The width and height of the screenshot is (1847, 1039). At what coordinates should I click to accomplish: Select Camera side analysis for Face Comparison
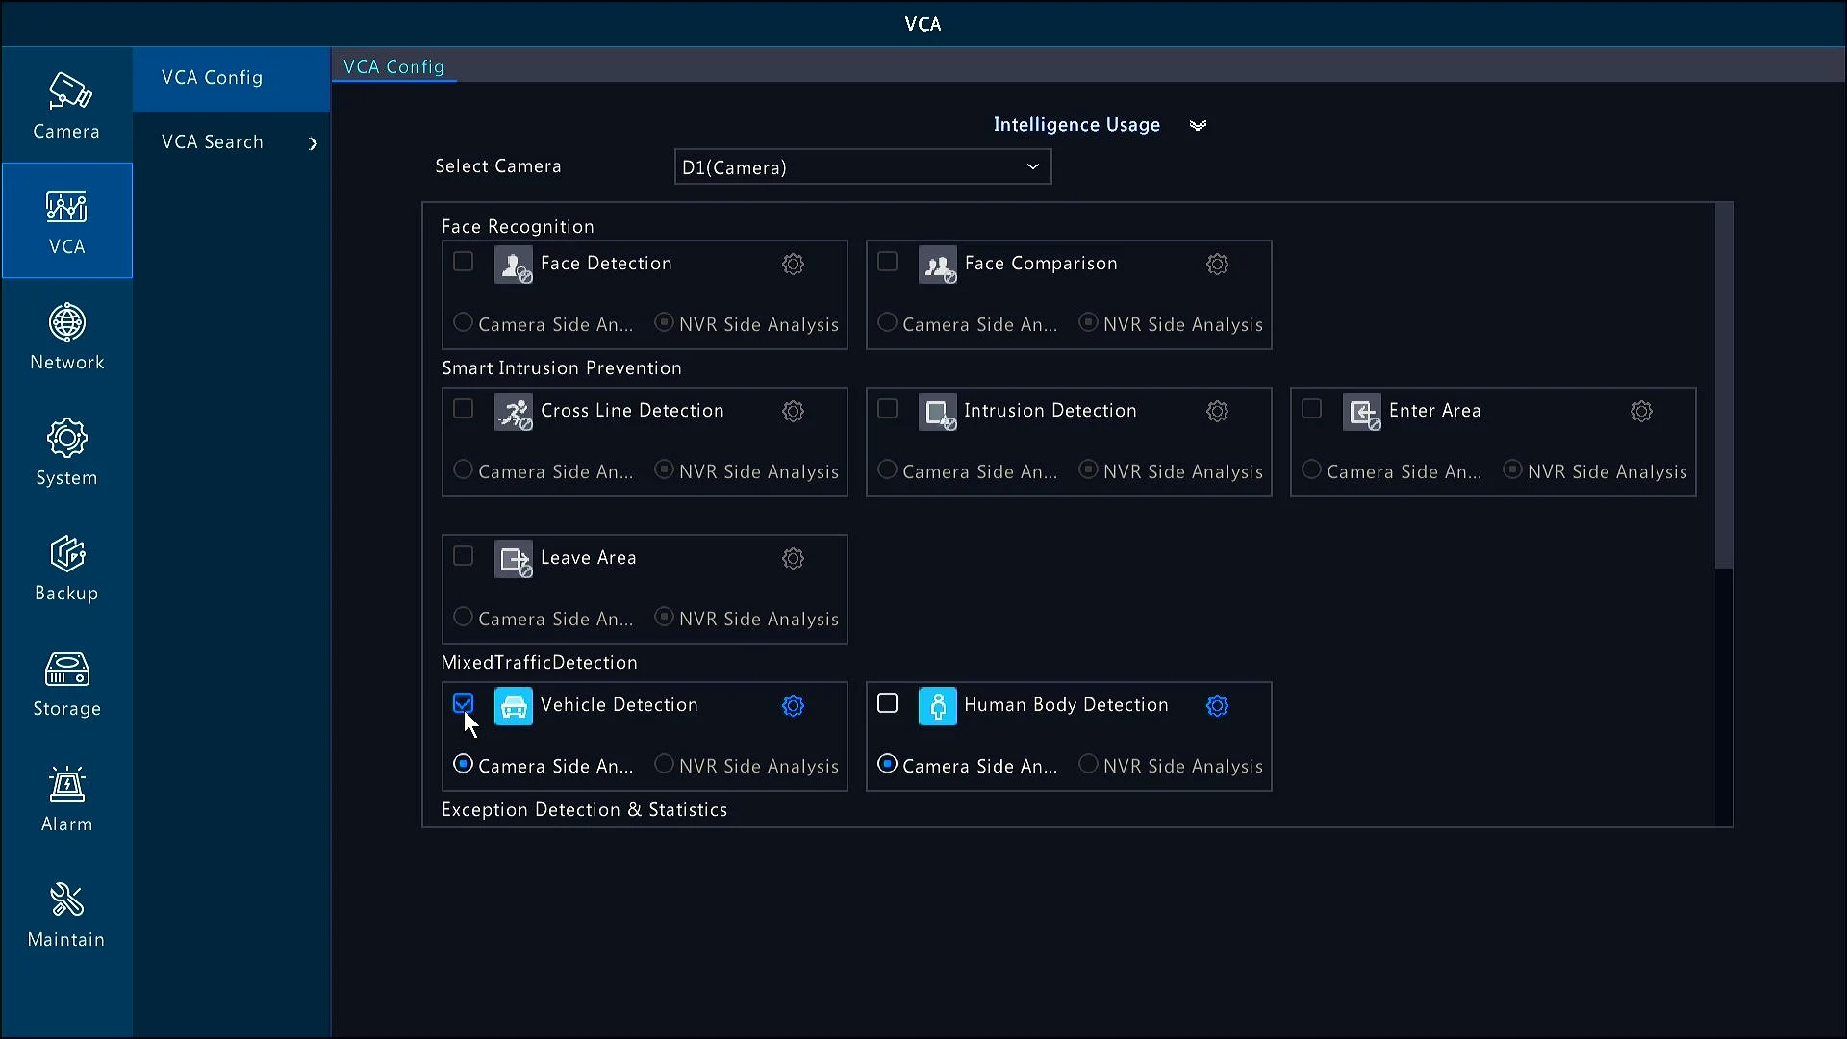click(x=887, y=323)
